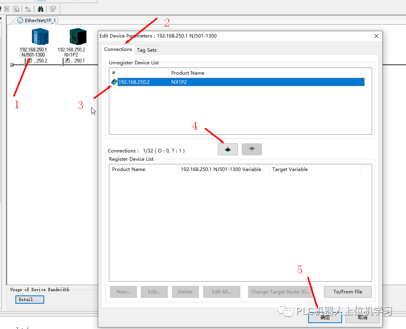Screen dimensions: 406x329
Task: Click the binoculars find icon in toolbar
Action: [x=40, y=9]
